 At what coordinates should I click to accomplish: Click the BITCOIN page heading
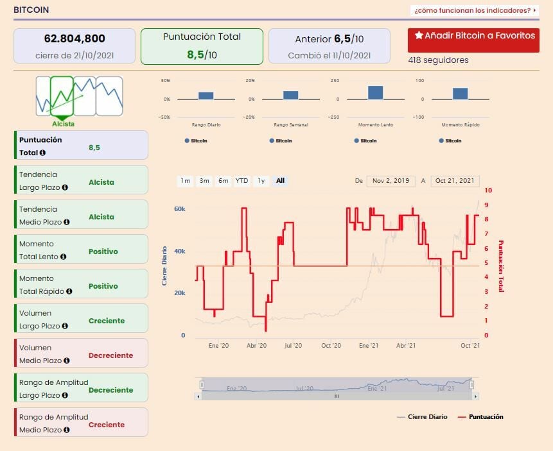point(31,10)
